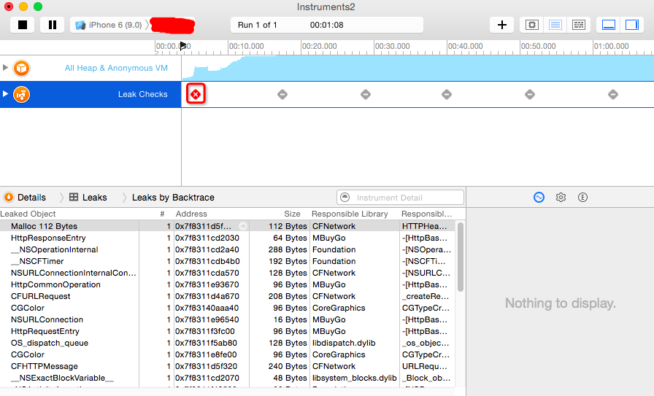
Task: Select the Malloc 112 Bytes row
Action: pyautogui.click(x=227, y=226)
